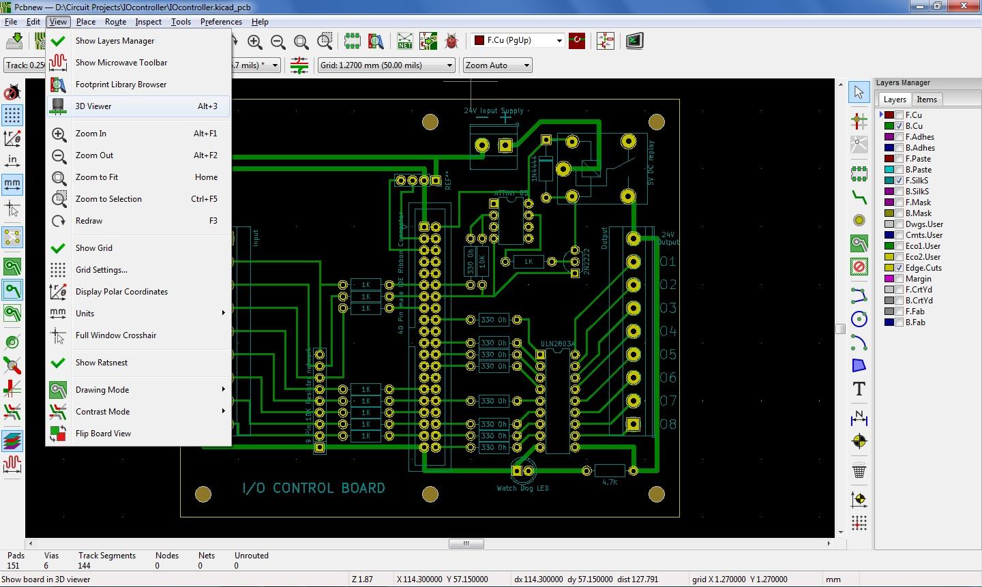Image resolution: width=982 pixels, height=587 pixels.
Task: Switch to the Items tab
Action: click(x=926, y=100)
